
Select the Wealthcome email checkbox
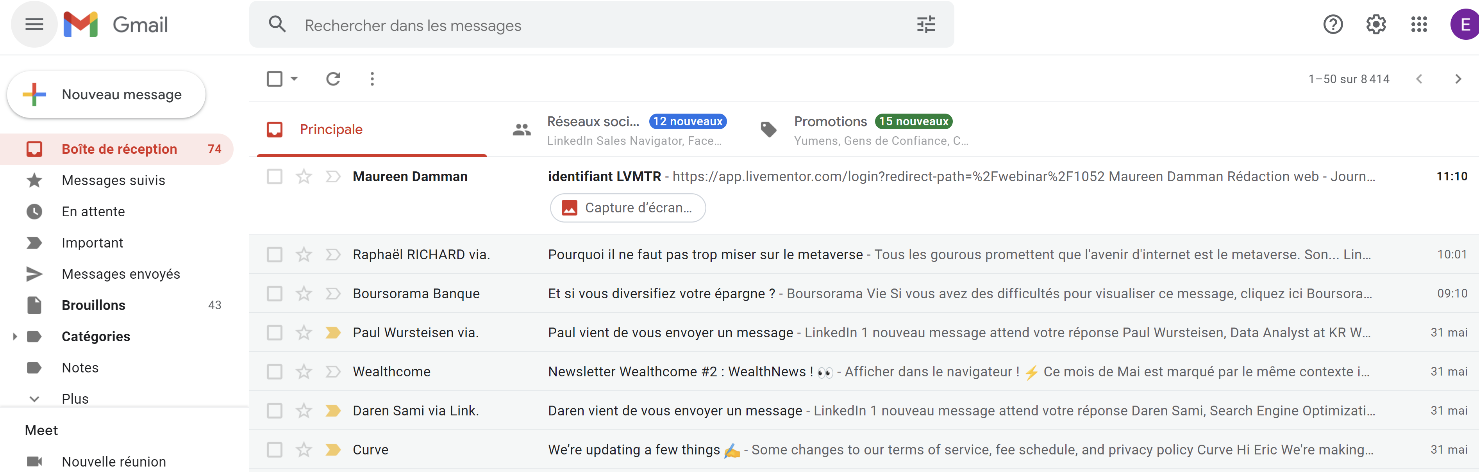pos(275,372)
